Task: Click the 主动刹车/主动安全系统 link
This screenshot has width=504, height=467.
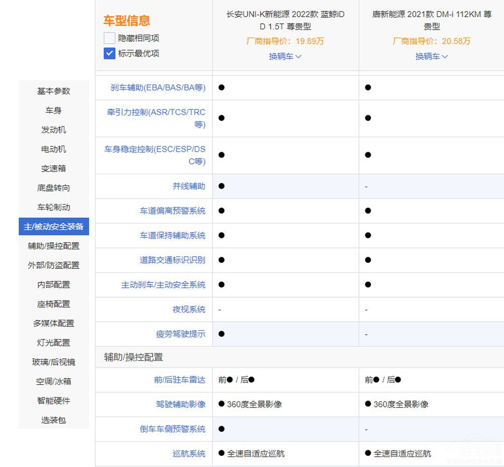Action: click(x=167, y=284)
